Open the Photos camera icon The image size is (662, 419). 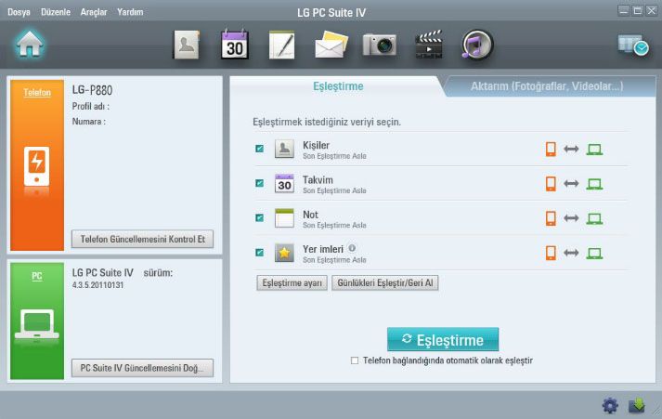coord(379,45)
